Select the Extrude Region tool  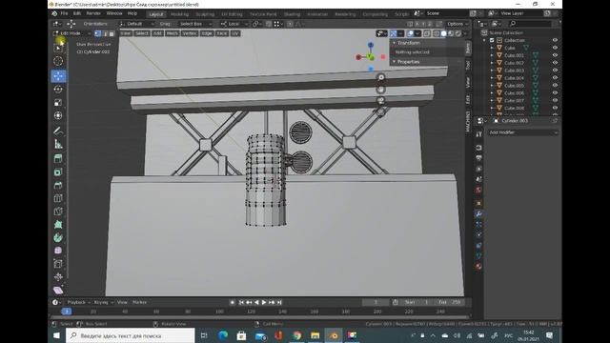tap(58, 159)
